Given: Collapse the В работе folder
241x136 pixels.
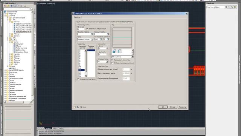Looking at the screenshot, I should [8, 40].
